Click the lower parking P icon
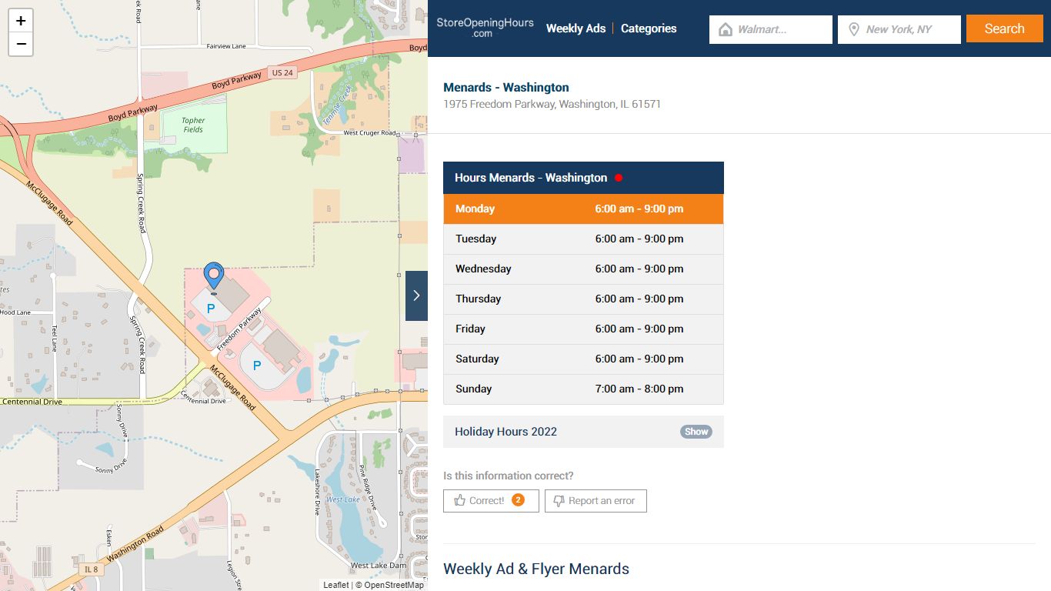 [x=257, y=365]
